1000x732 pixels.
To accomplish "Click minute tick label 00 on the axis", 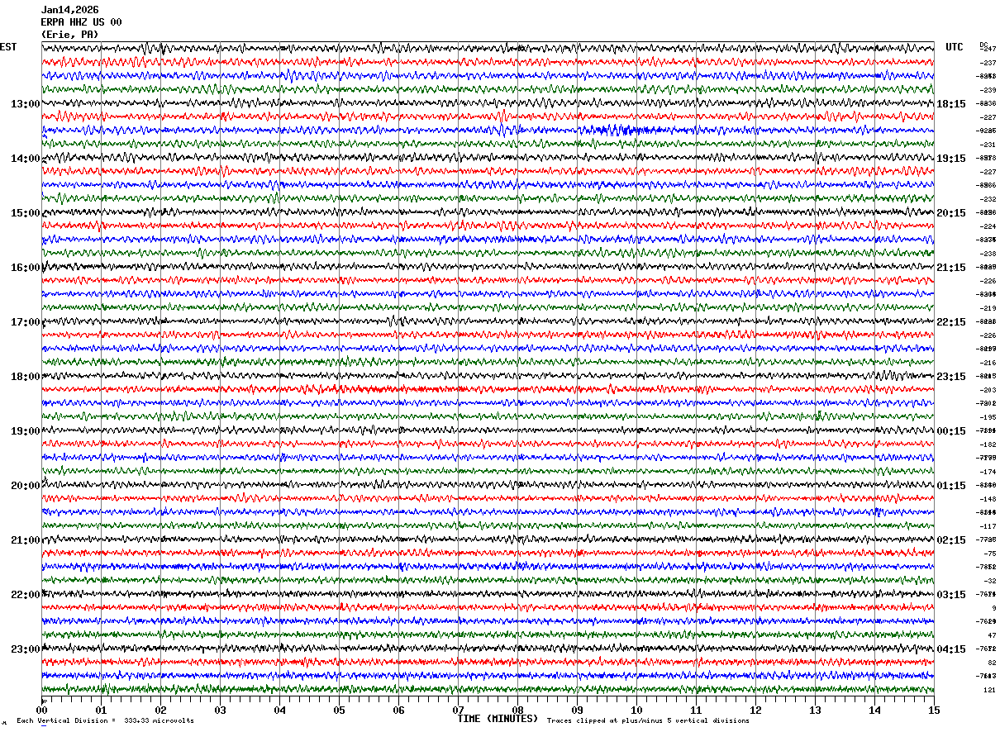I will [x=41, y=710].
